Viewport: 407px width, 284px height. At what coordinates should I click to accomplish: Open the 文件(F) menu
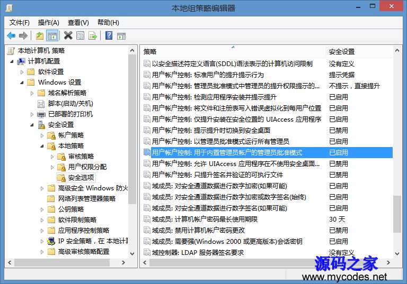pyautogui.click(x=20, y=23)
